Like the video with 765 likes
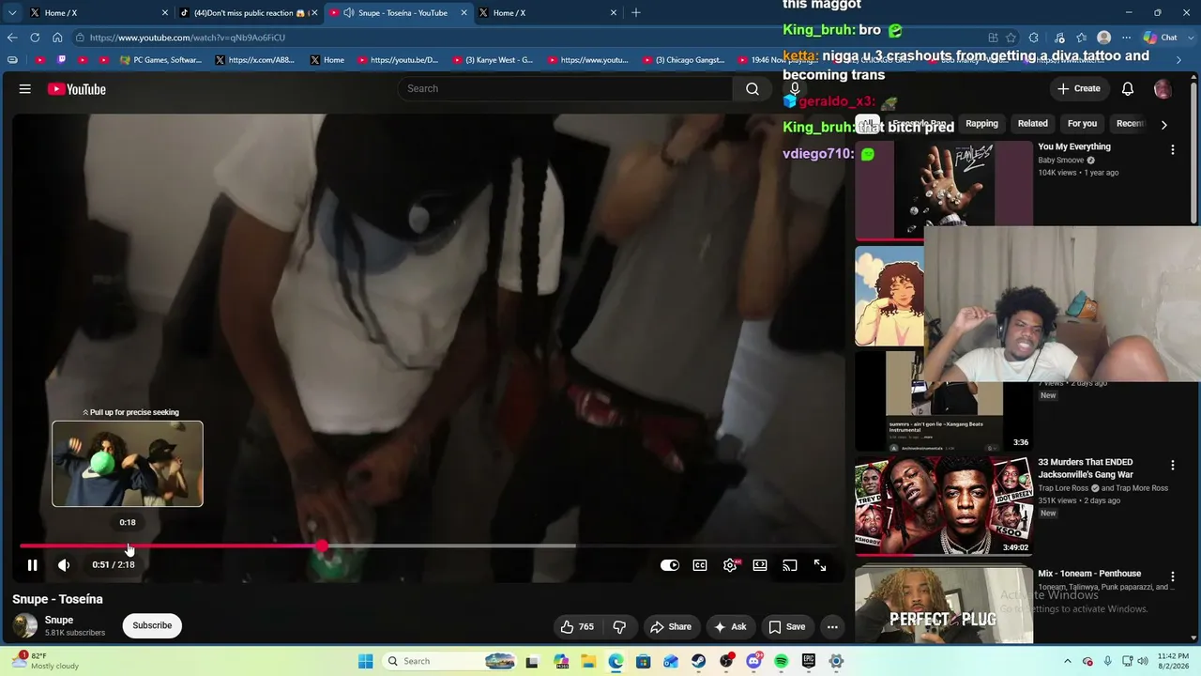1201x676 pixels. tap(577, 626)
